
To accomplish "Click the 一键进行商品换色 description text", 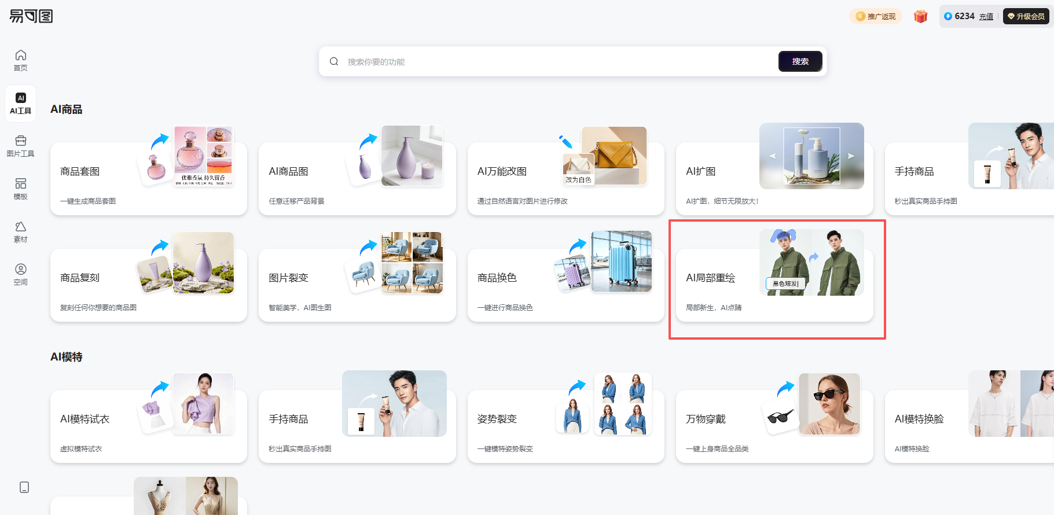I will (505, 308).
